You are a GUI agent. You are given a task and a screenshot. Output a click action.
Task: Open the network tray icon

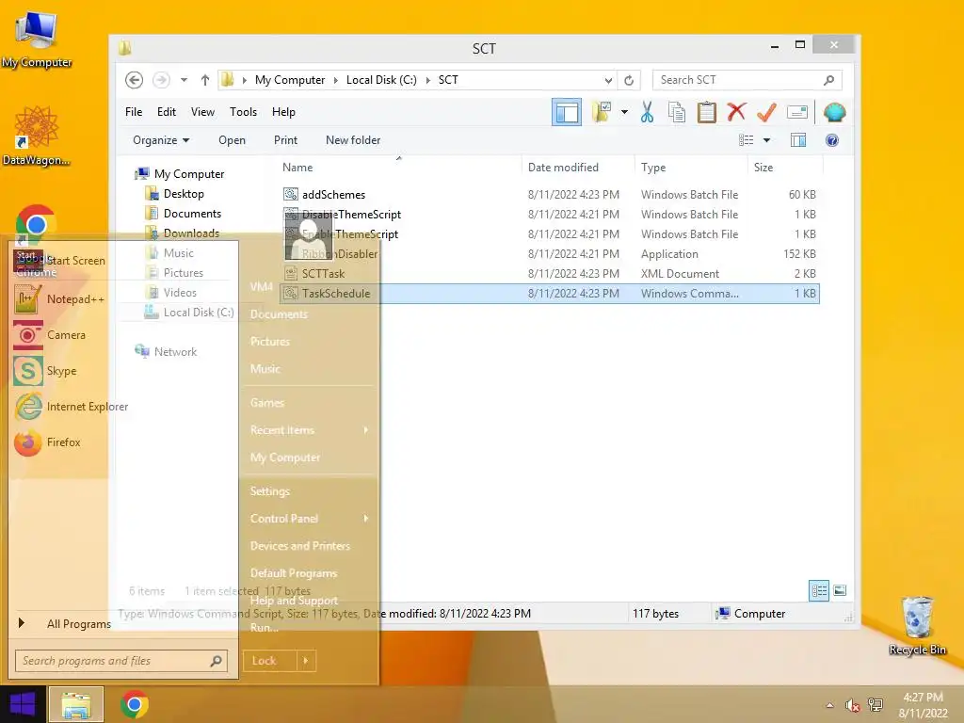[875, 705]
